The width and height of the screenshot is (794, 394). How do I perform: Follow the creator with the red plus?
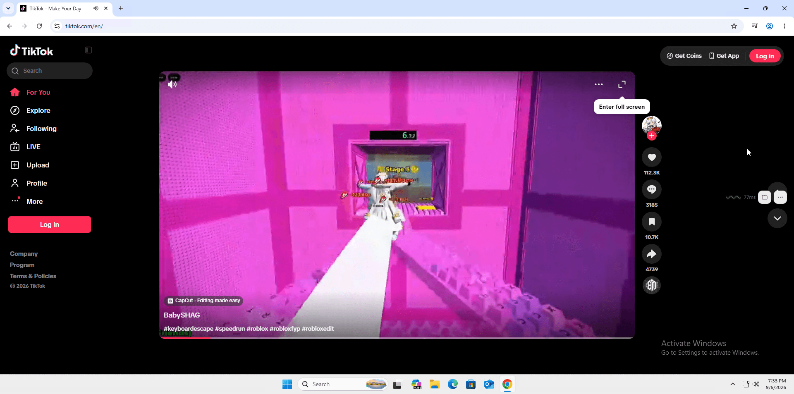coord(652,136)
